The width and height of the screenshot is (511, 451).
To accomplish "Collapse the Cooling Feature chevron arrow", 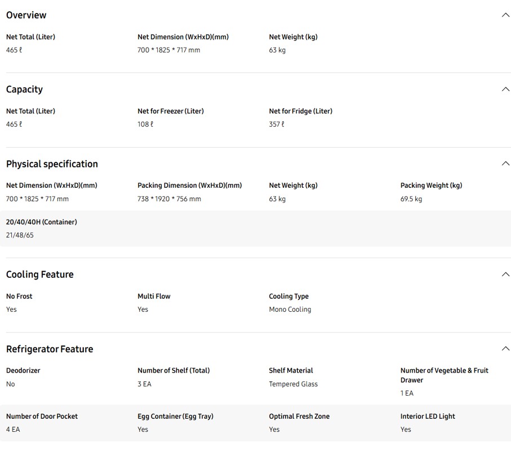I will [505, 275].
